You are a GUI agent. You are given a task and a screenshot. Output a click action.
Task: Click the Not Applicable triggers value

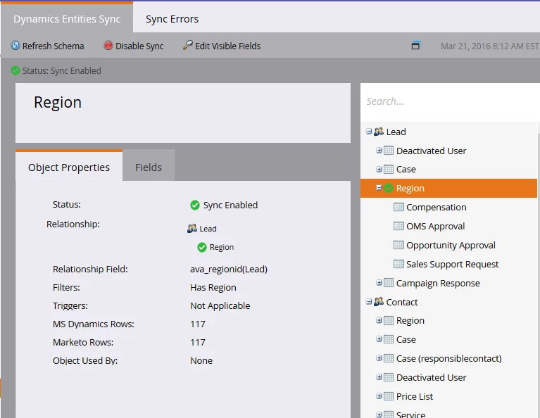220,305
